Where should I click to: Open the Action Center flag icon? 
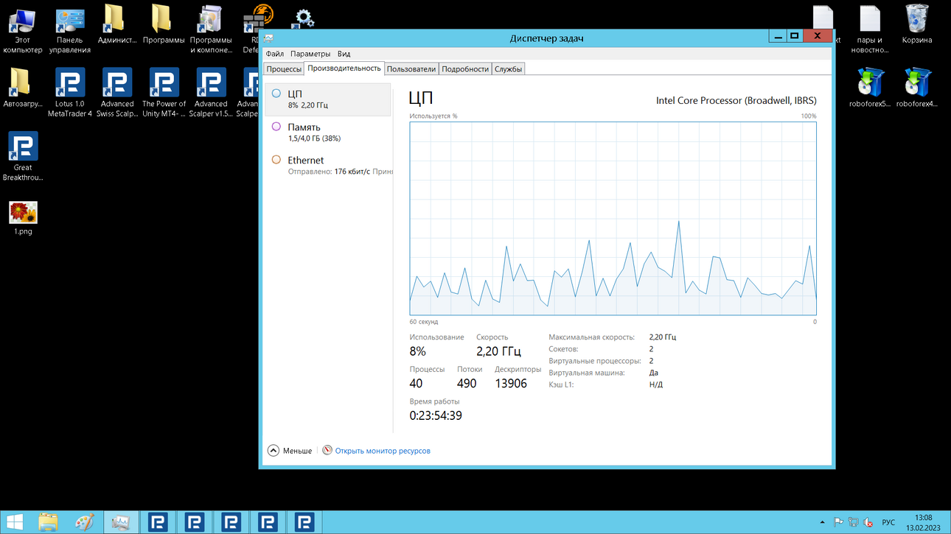[838, 522]
